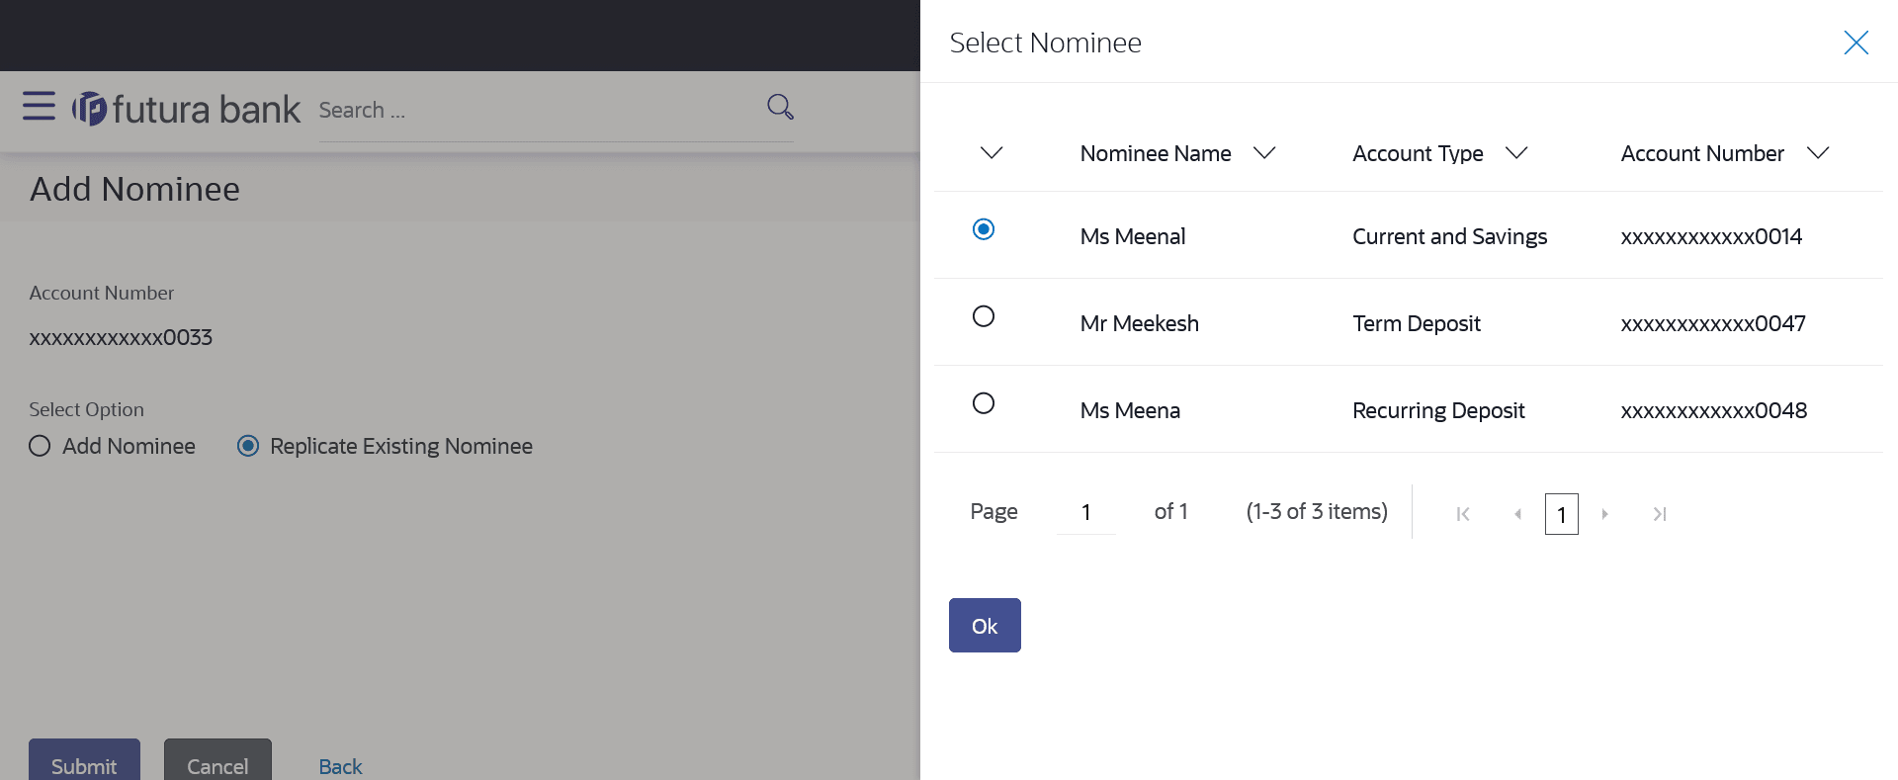Viewport: 1898px width, 780px height.
Task: Go to previous page of nominees
Action: (1517, 514)
